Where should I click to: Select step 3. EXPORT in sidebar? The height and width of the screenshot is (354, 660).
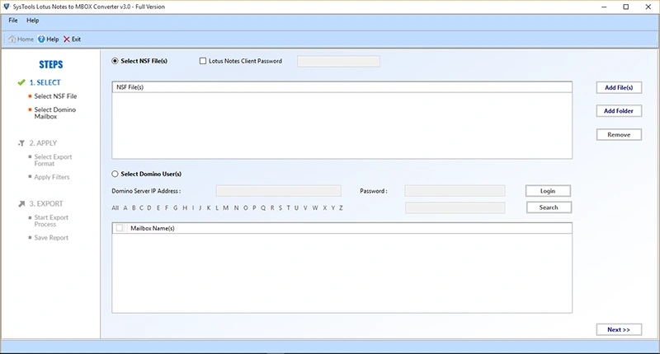[46, 203]
